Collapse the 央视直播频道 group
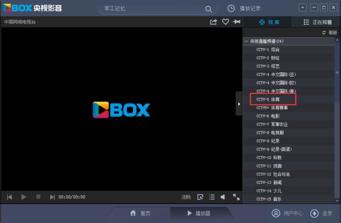The height and width of the screenshot is (223, 341). 246,41
